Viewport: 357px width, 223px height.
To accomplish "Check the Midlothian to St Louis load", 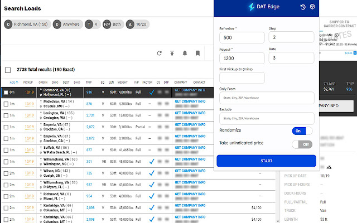I will coord(6,104).
